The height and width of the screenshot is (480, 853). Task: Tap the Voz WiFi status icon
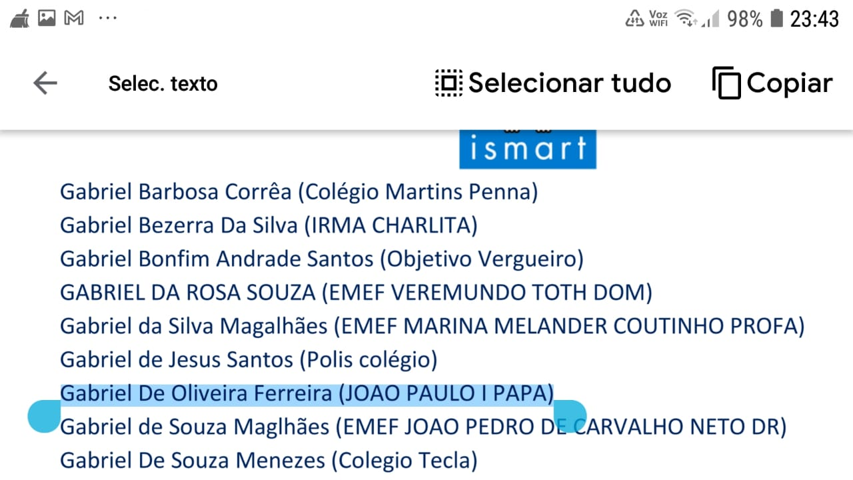pyautogui.click(x=658, y=18)
